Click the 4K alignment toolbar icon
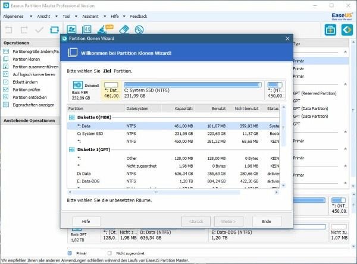 coord(87,29)
